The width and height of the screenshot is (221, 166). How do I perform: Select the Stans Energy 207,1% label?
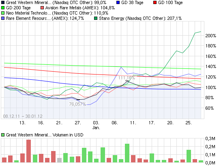[x=140, y=18]
